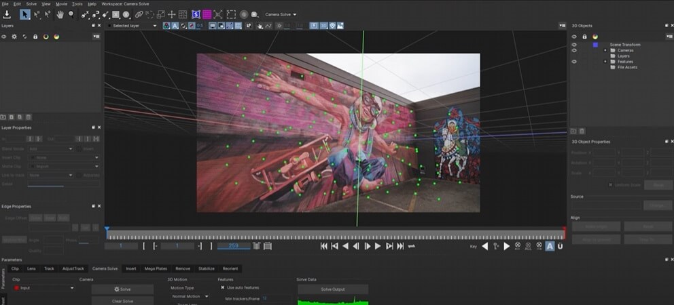Jump to the first frame of the clip
This screenshot has height=305, width=674.
(323, 246)
